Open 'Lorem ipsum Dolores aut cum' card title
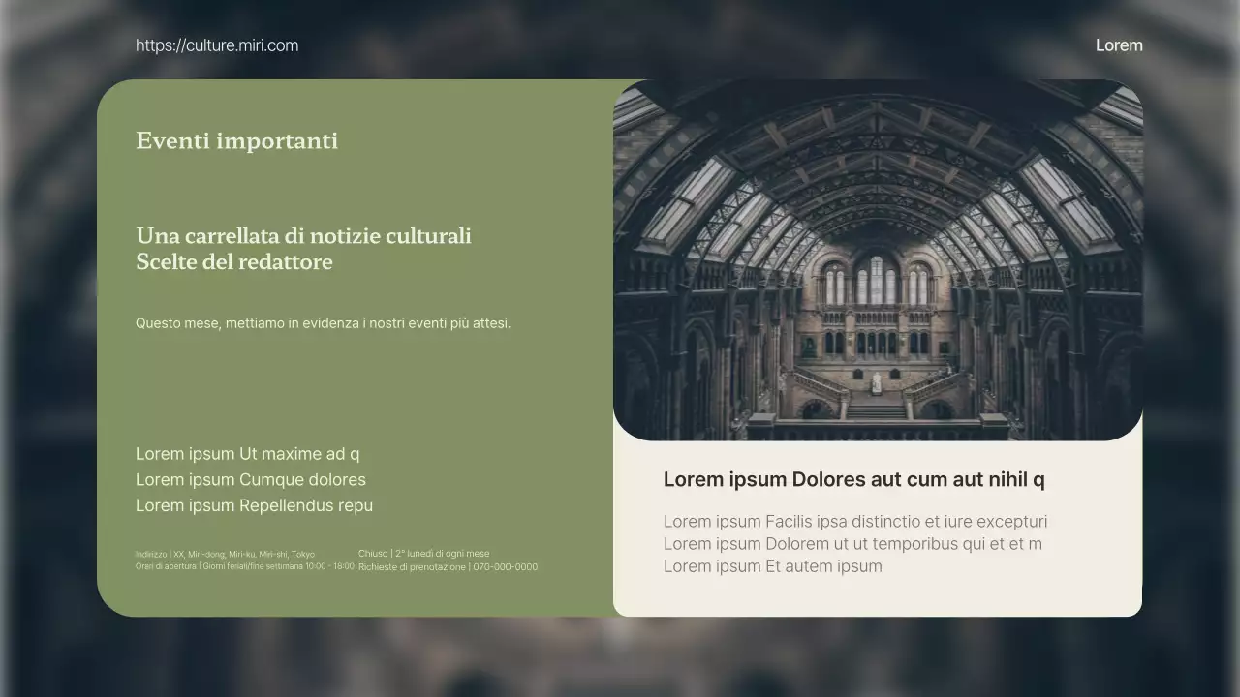The height and width of the screenshot is (697, 1240). pos(853,480)
